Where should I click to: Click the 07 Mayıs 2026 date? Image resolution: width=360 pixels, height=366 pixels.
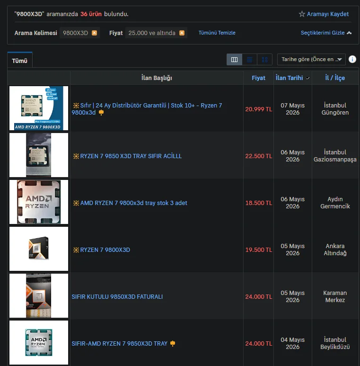click(x=293, y=109)
